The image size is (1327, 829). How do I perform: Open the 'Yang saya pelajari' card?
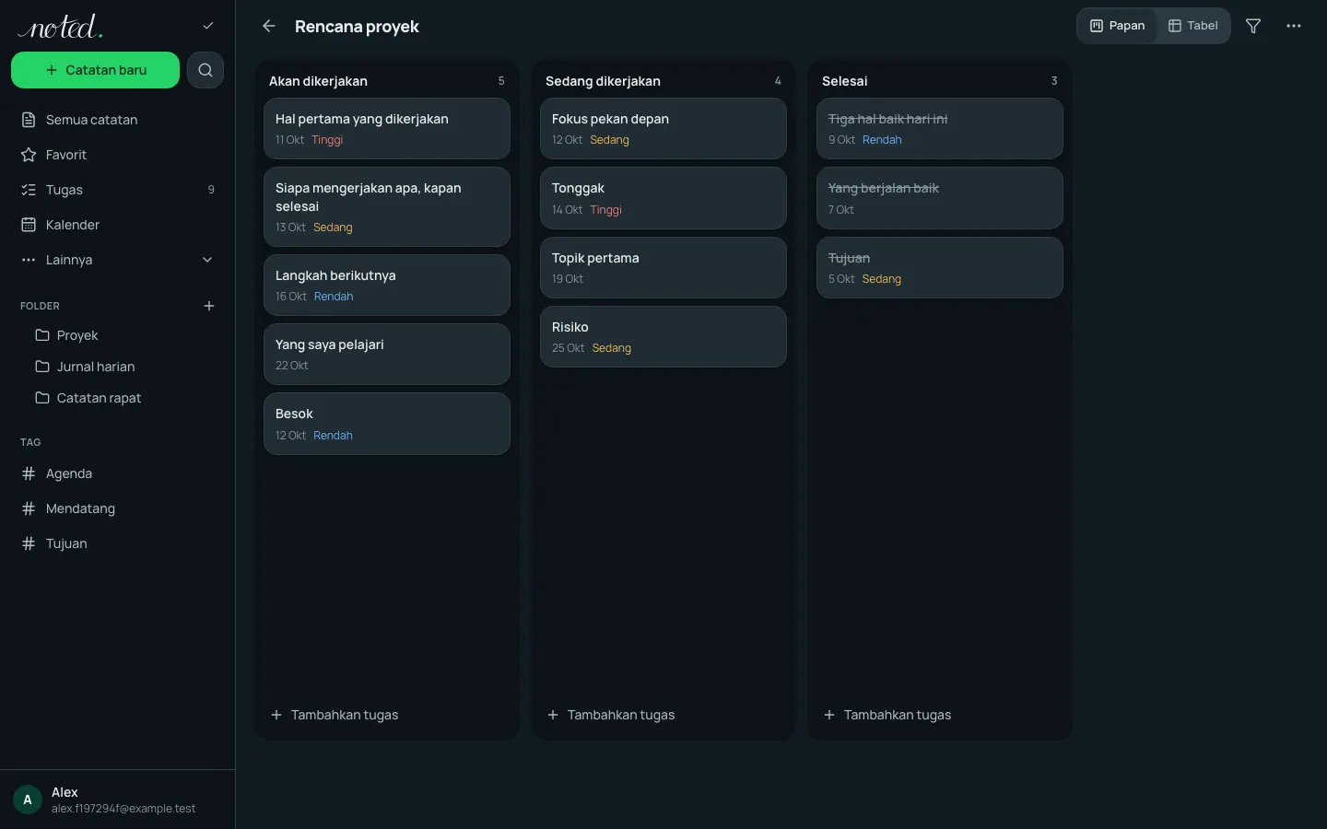click(387, 355)
